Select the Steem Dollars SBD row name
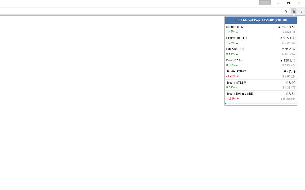Viewport: 305px width, 190px height. point(240,94)
